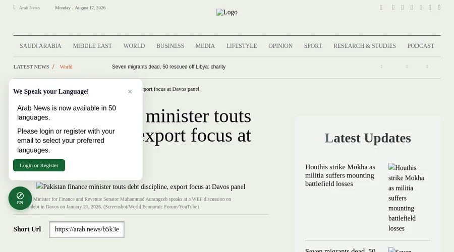Click the LATEST NEWS label

(31, 67)
